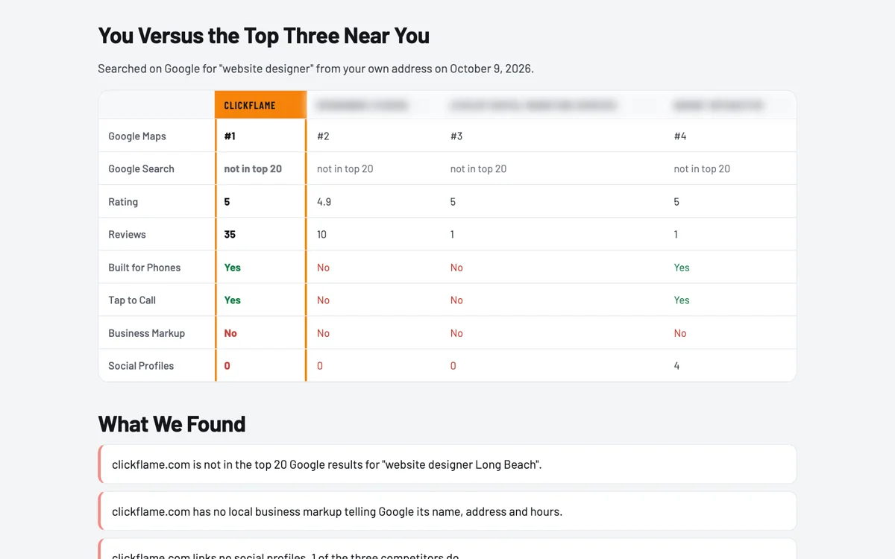Click the blurred competitor name above "#2"
Image resolution: width=895 pixels, height=559 pixels.
(362, 106)
